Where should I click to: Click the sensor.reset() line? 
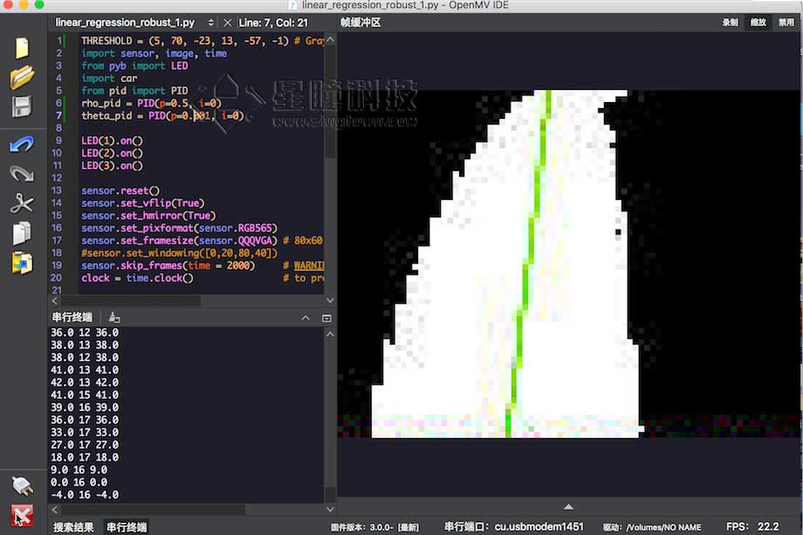(x=120, y=190)
